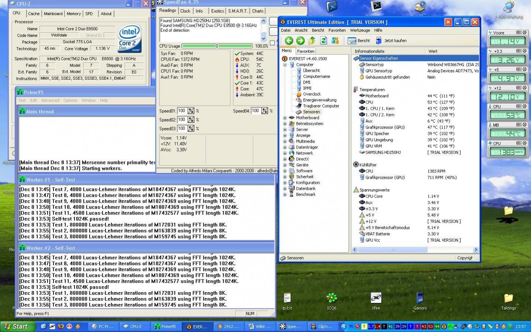Expand the Multimedia tree node

point(285,141)
